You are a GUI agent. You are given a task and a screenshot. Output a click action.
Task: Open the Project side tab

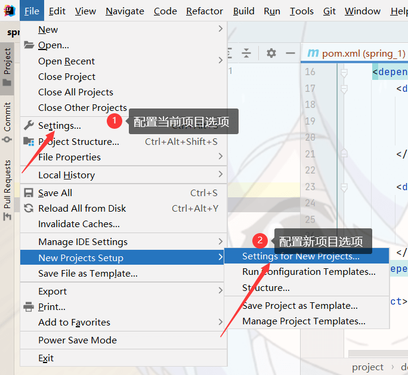(x=7, y=69)
